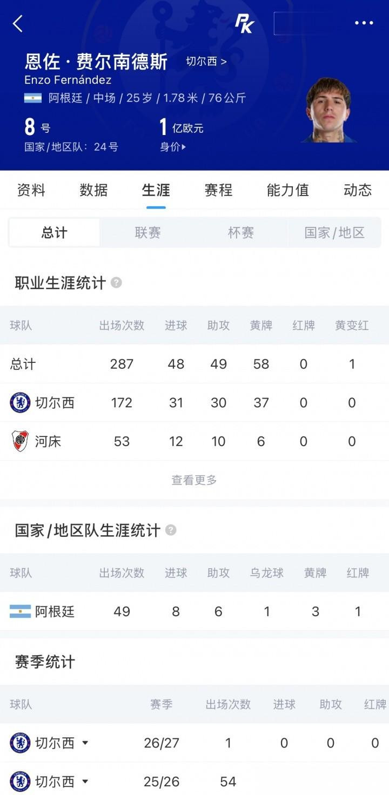Switch to 杯赛 segment filter
The width and height of the screenshot is (389, 795).
coord(240,233)
